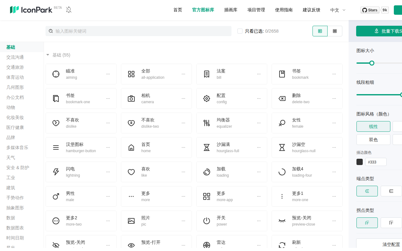Select the first round cap type
This screenshot has width=402, height=251.
367,191
